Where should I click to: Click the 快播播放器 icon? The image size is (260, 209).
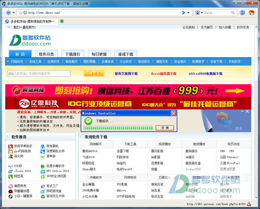(10, 191)
